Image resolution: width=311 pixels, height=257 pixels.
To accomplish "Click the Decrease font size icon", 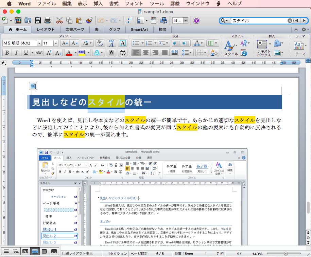I will [74, 43].
